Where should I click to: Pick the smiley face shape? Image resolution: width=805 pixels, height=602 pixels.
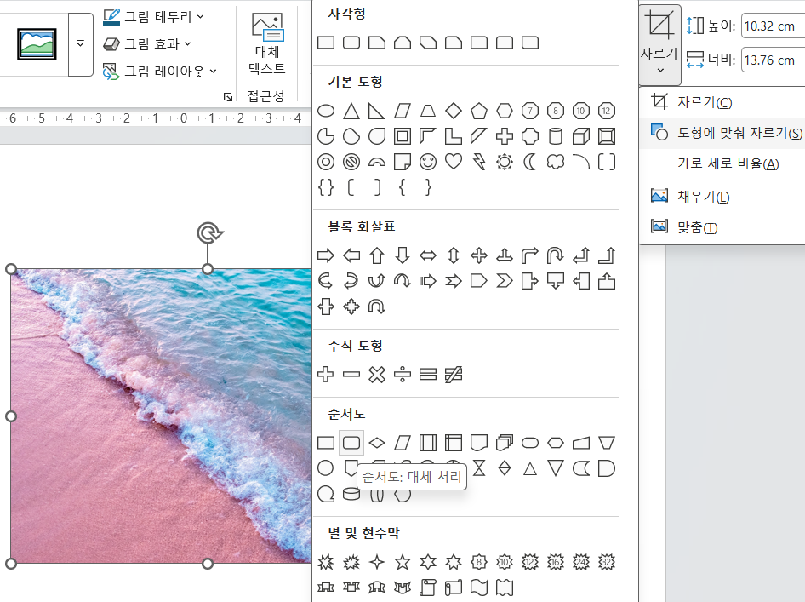coord(428,162)
